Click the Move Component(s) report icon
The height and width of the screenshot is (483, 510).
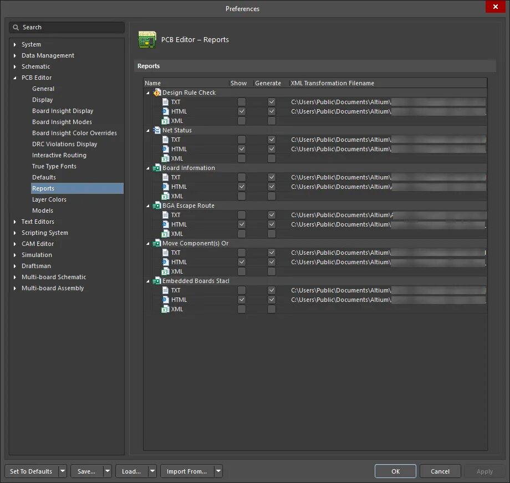(157, 244)
